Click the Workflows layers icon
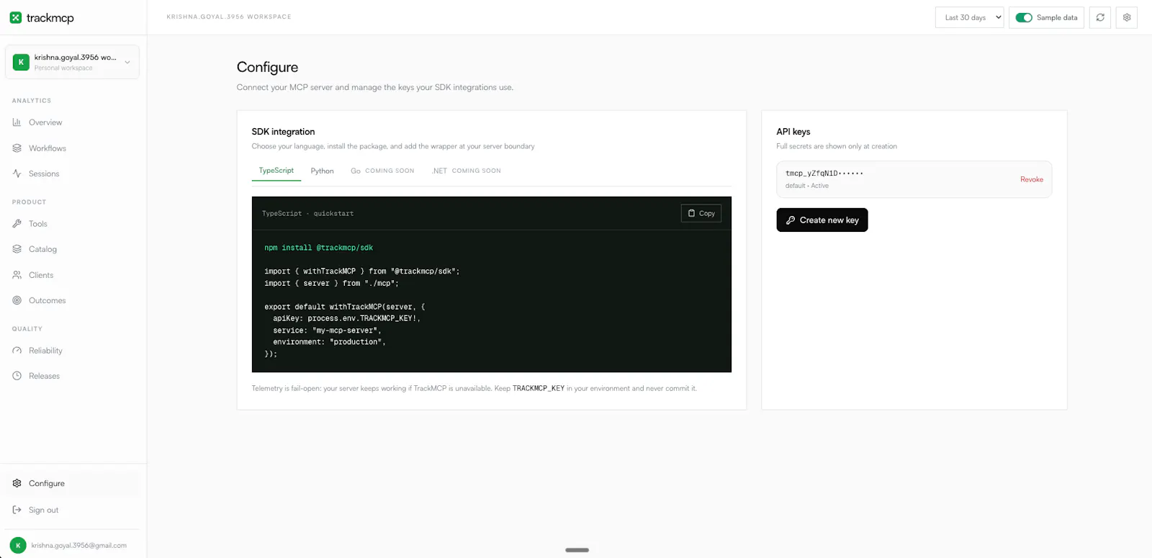Viewport: 1152px width, 558px height. click(17, 148)
